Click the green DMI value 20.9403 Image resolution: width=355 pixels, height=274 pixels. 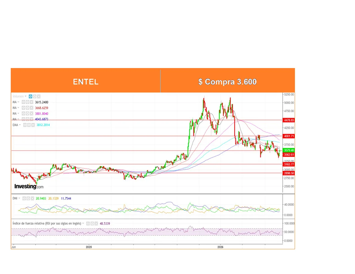coord(41,198)
